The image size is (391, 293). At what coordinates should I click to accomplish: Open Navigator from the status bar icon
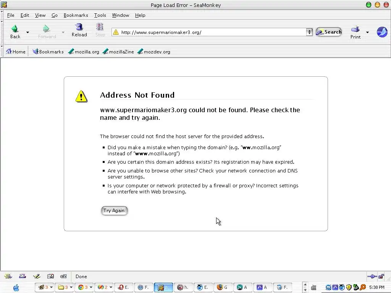click(8, 276)
